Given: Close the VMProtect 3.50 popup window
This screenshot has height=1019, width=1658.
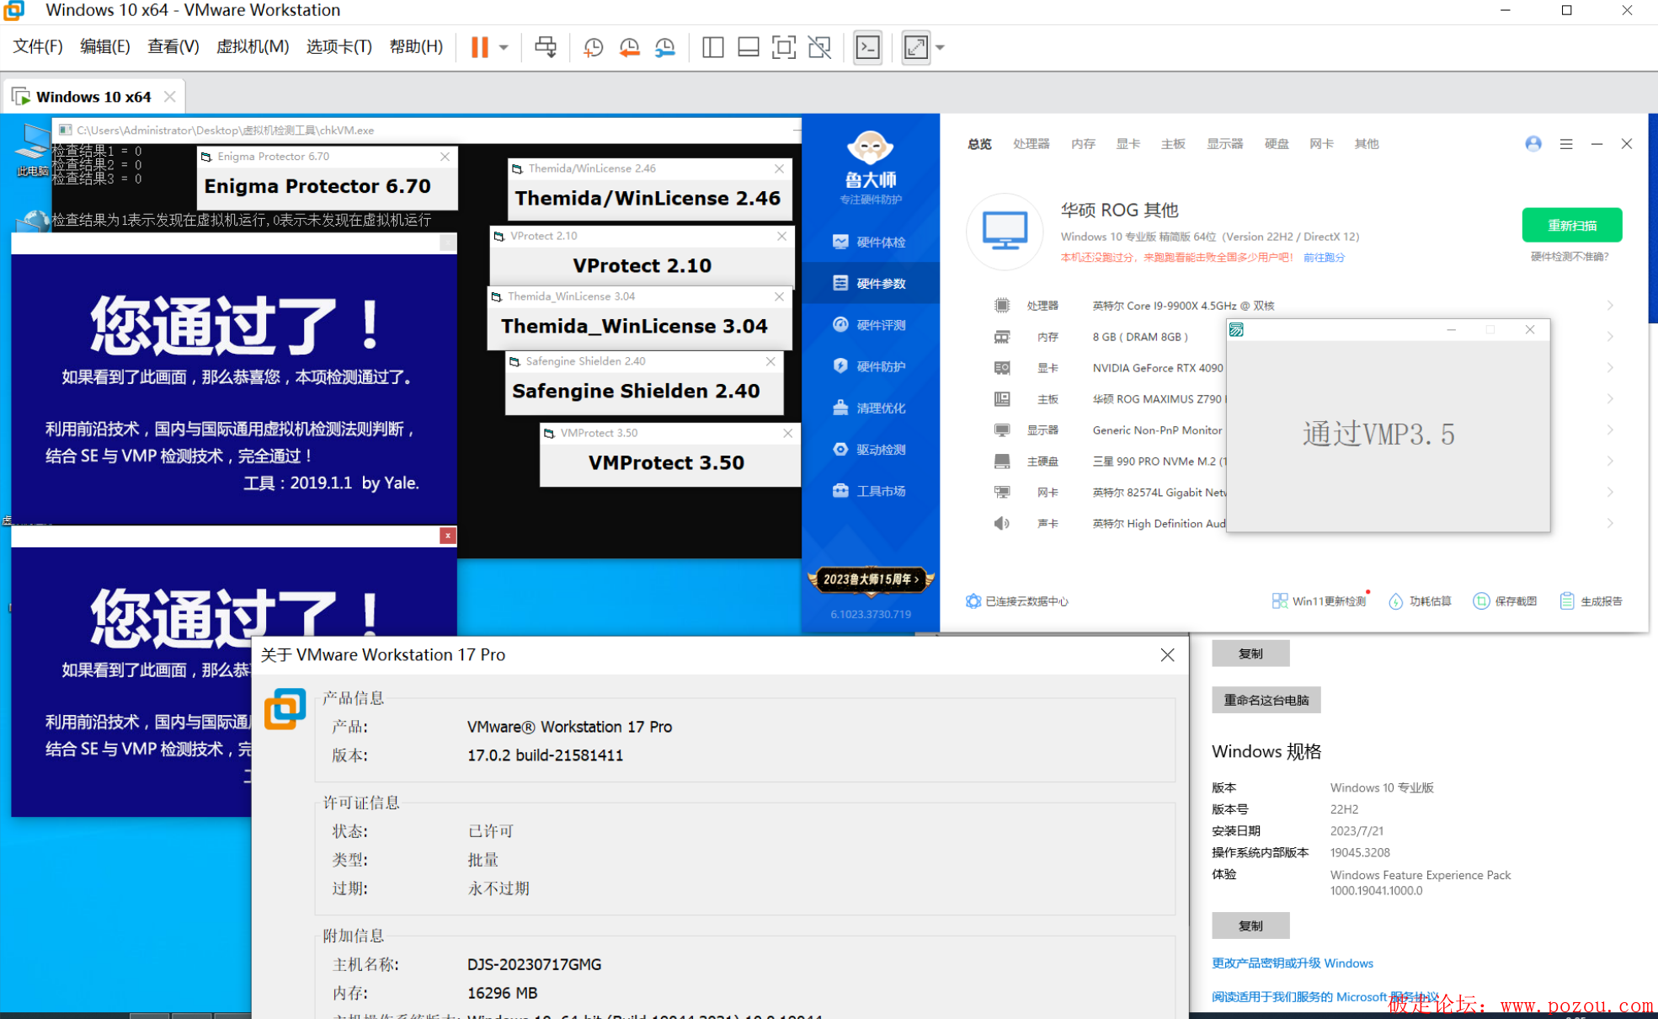Looking at the screenshot, I should (787, 433).
